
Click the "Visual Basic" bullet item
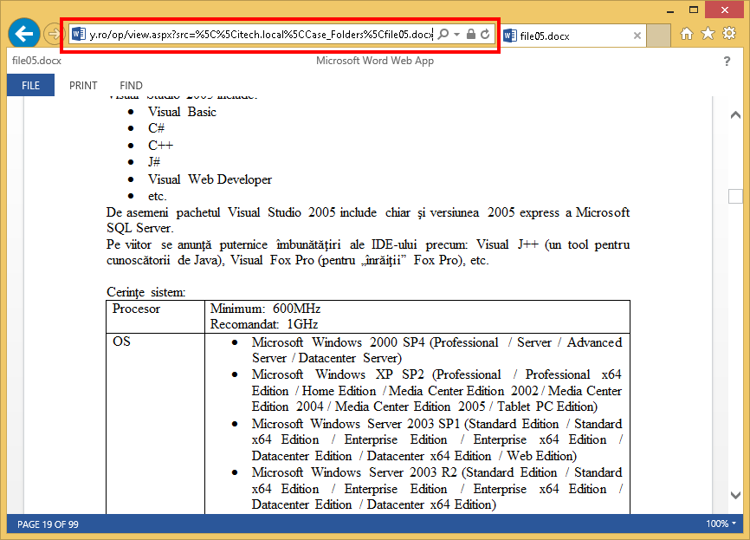182,112
